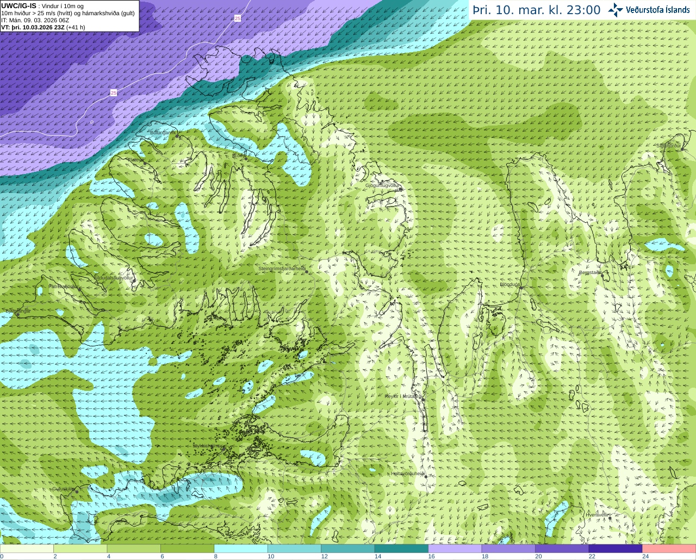
Task: Click the legend value '16'
Action: pos(431,556)
